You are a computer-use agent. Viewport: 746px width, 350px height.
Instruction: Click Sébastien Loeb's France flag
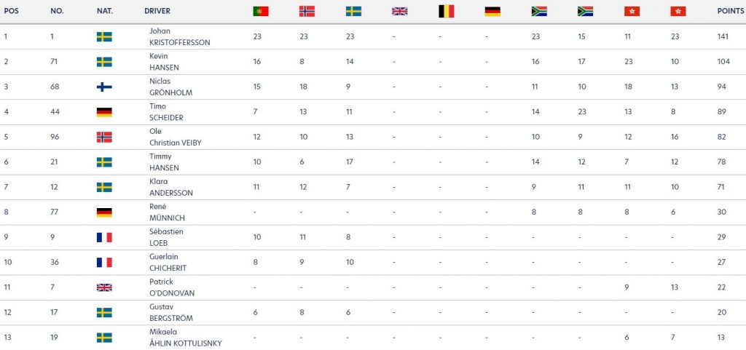coord(104,237)
